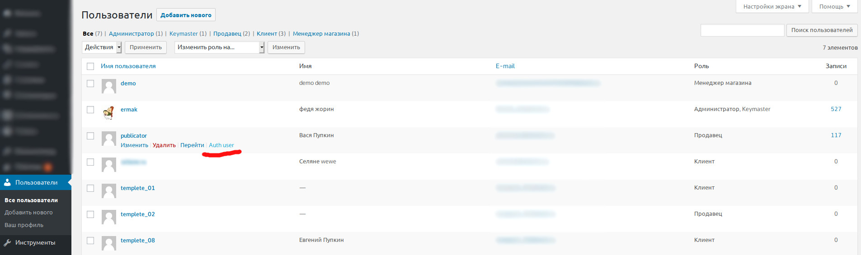Screen dimensions: 861x255
Task: Click Удалить under publicator
Action: [x=164, y=145]
